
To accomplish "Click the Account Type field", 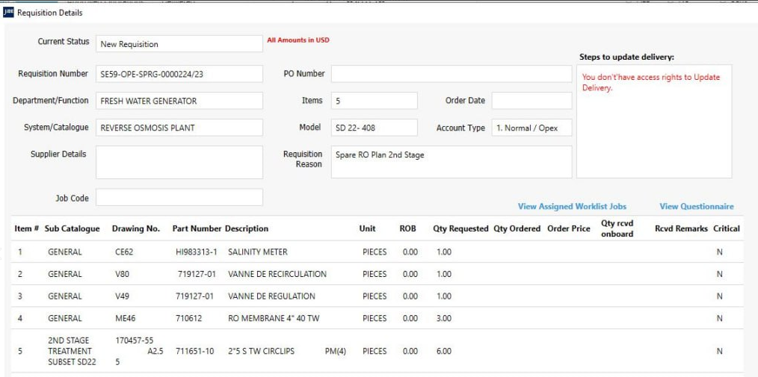I will pos(531,128).
